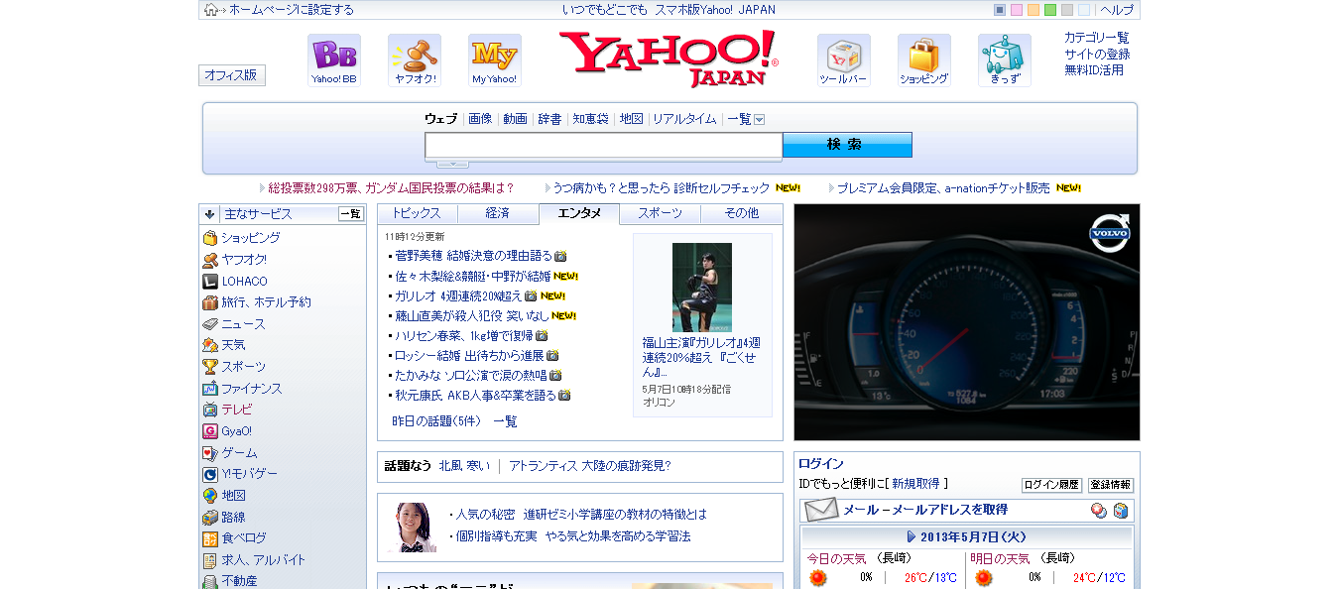
Task: Switch to the その他 tab
Action: point(742,213)
